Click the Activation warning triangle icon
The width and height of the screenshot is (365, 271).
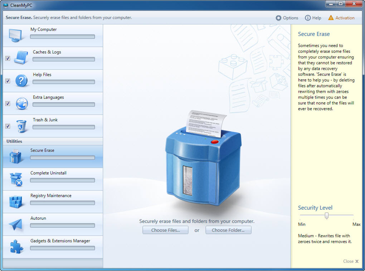[331, 18]
